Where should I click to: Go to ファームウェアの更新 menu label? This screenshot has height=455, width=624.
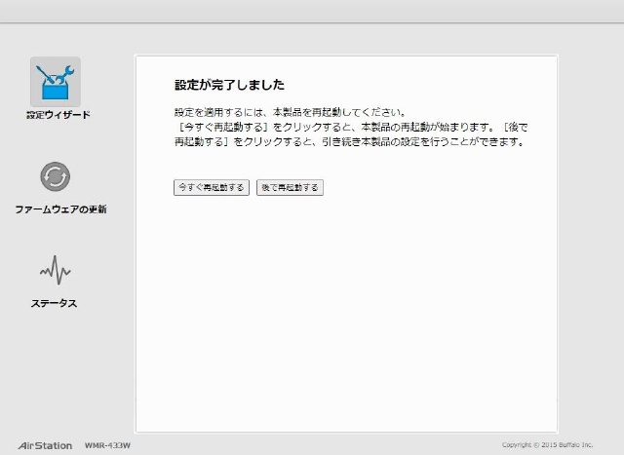click(60, 209)
